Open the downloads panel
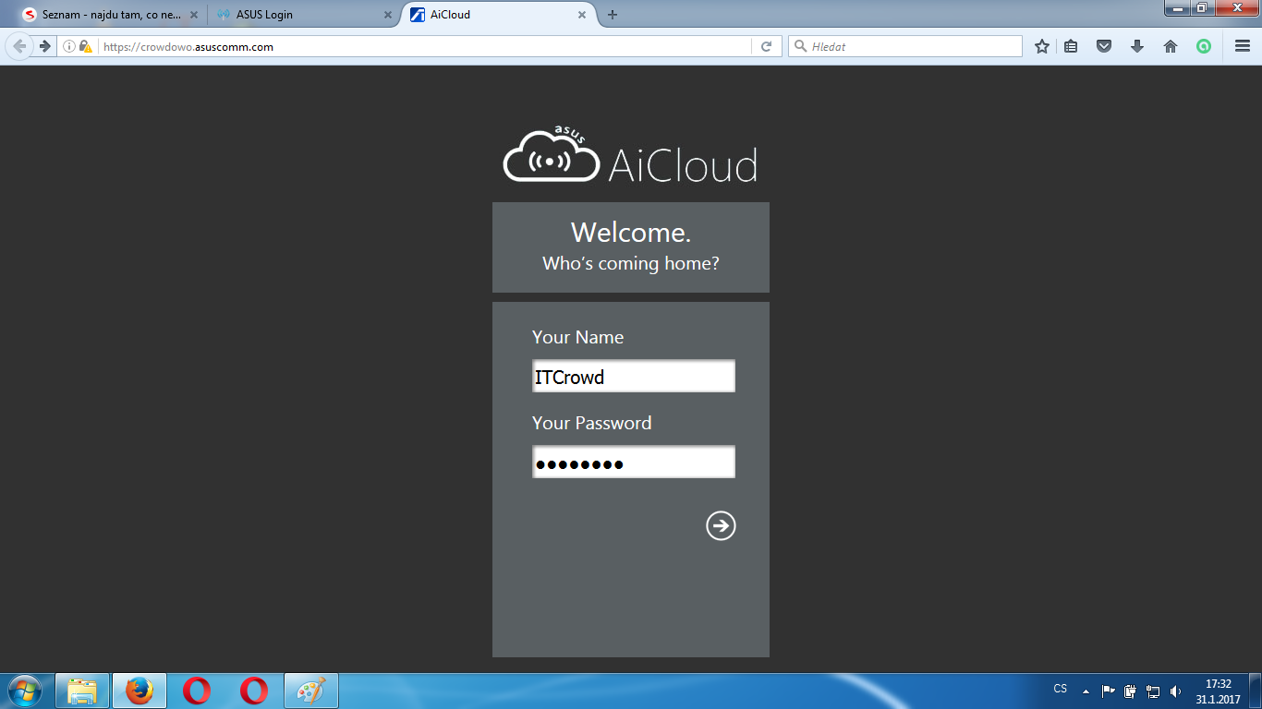The height and width of the screenshot is (709, 1262). (1137, 46)
